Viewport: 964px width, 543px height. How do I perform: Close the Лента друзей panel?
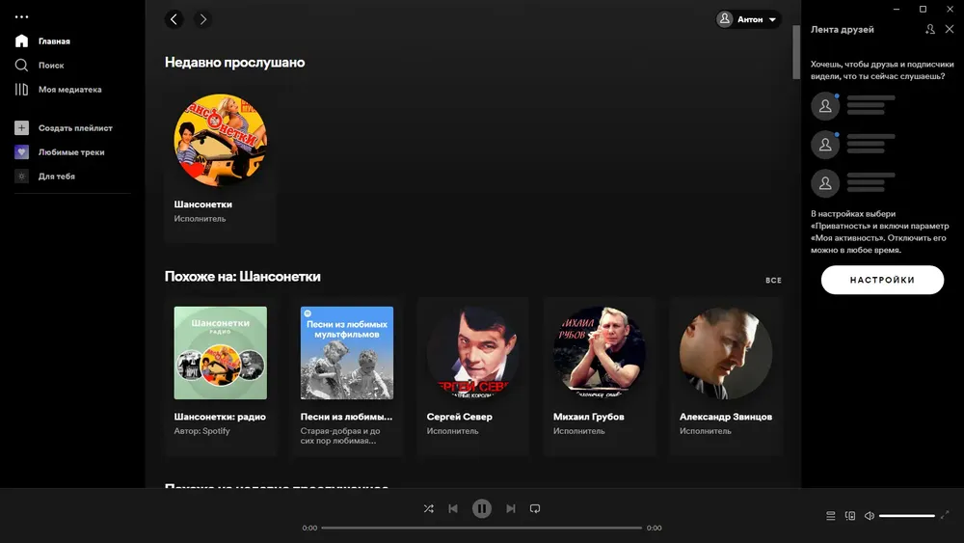coord(950,29)
